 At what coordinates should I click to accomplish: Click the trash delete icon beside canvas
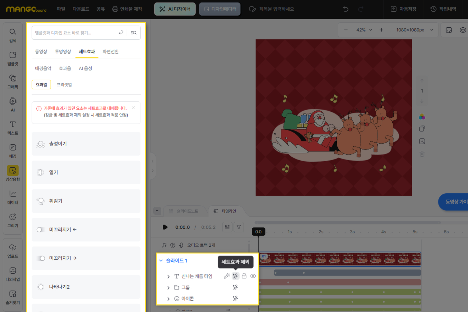[422, 154]
